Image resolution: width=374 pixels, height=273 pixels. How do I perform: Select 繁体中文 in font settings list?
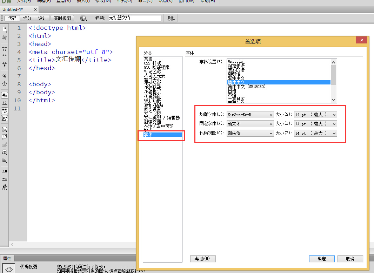236,78
